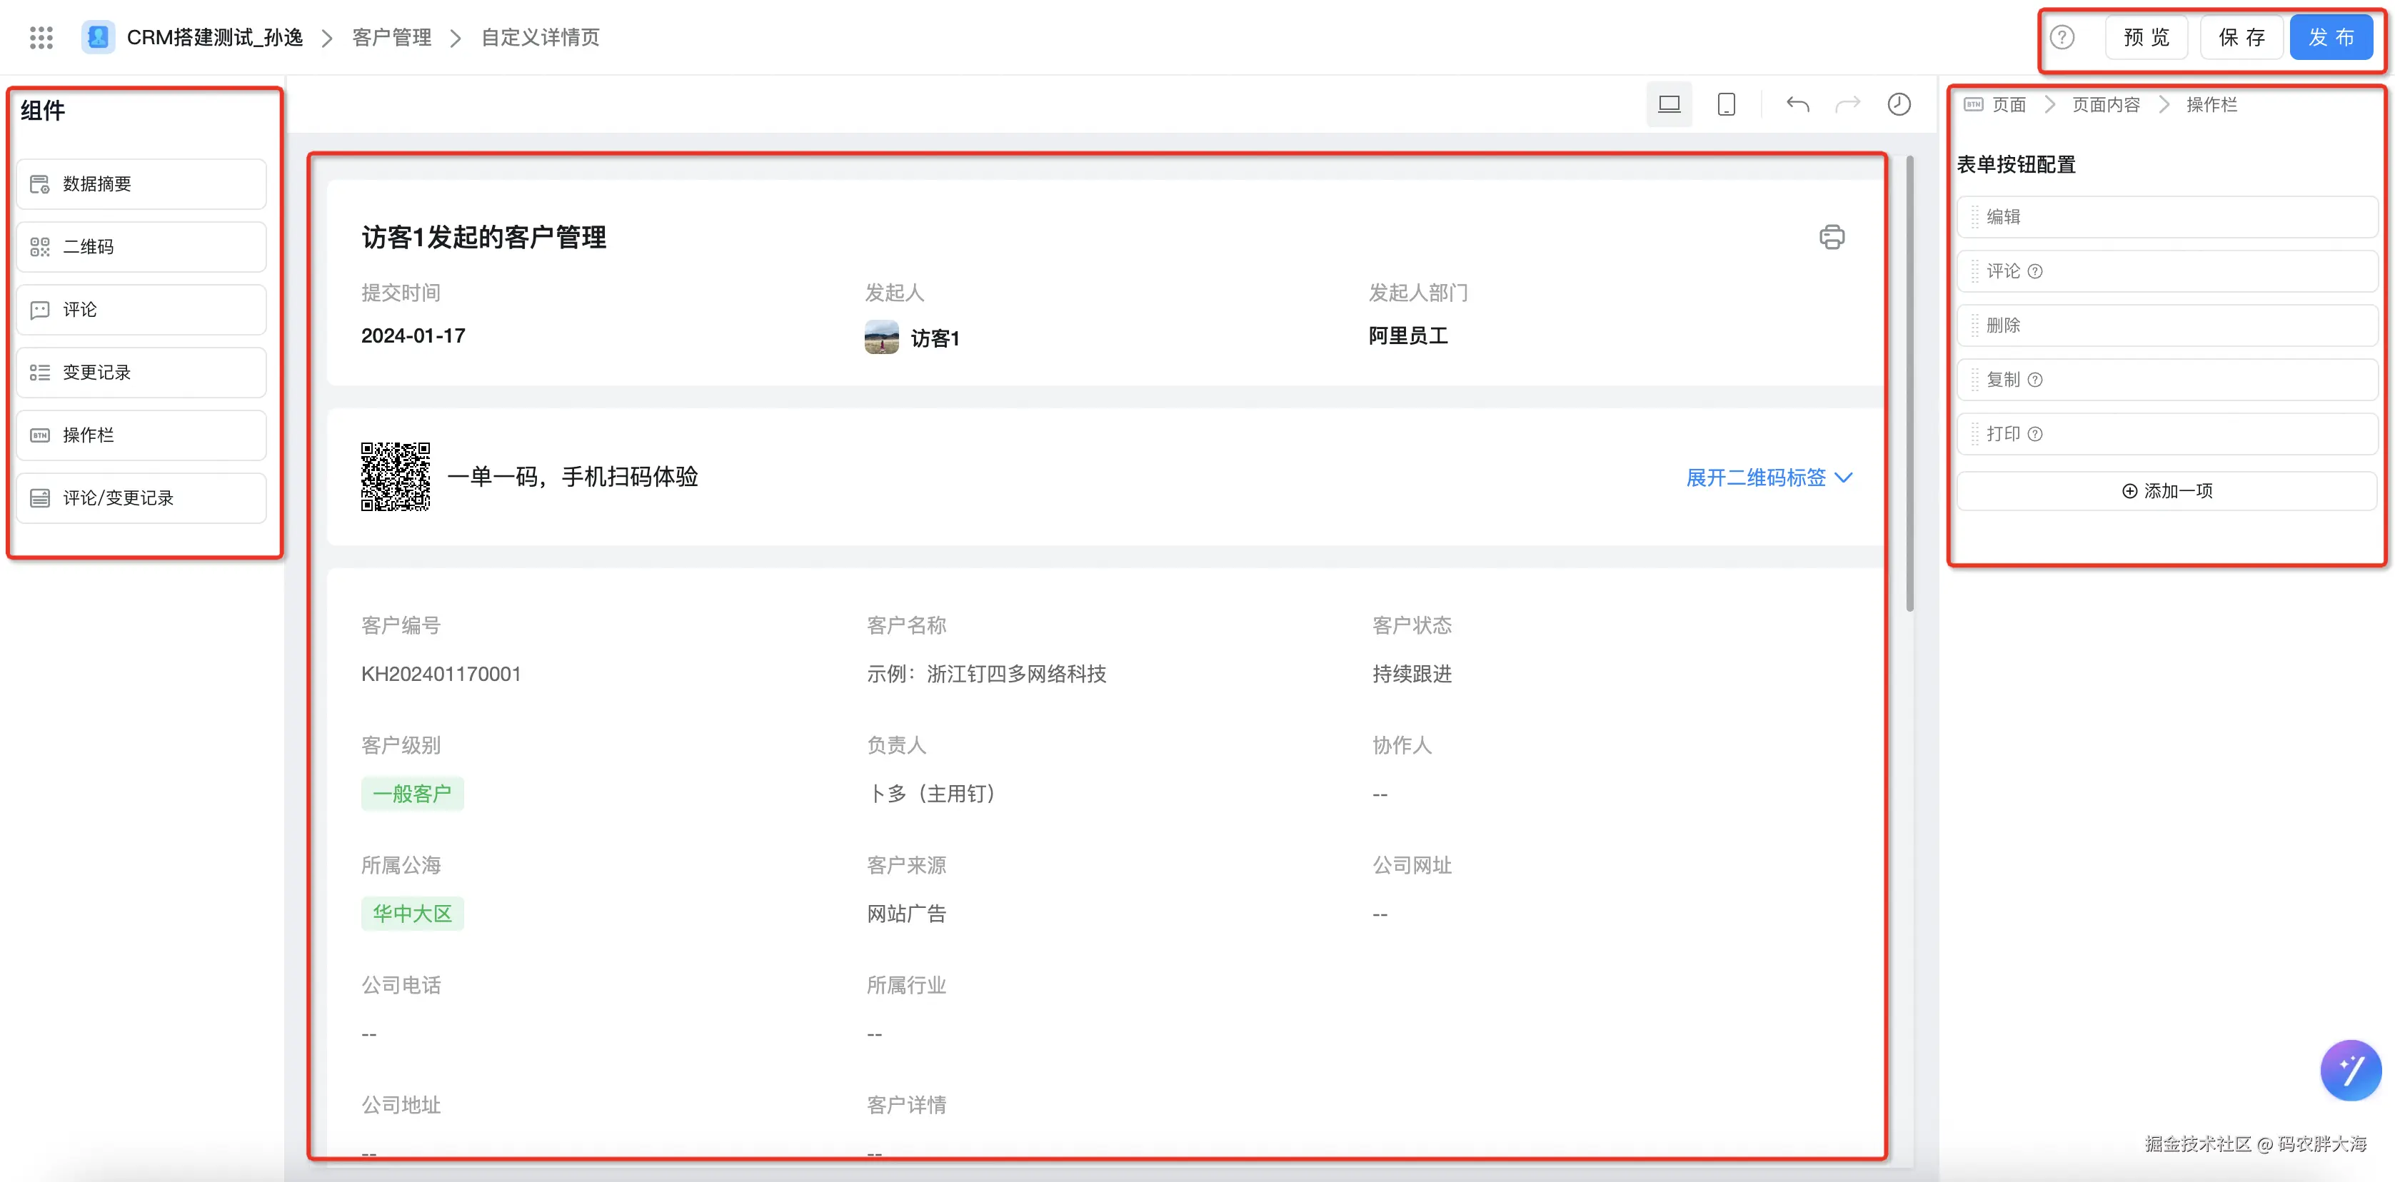Click the undo arrow icon
This screenshot has height=1182, width=2395.
tap(1797, 104)
